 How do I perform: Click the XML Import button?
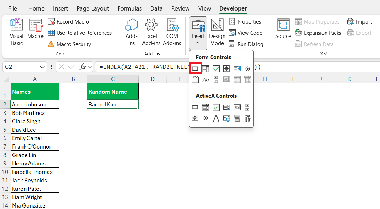(360, 22)
